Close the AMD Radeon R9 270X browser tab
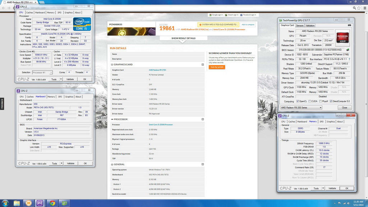Viewport: 368px width, 207px height. tap(36, 2)
